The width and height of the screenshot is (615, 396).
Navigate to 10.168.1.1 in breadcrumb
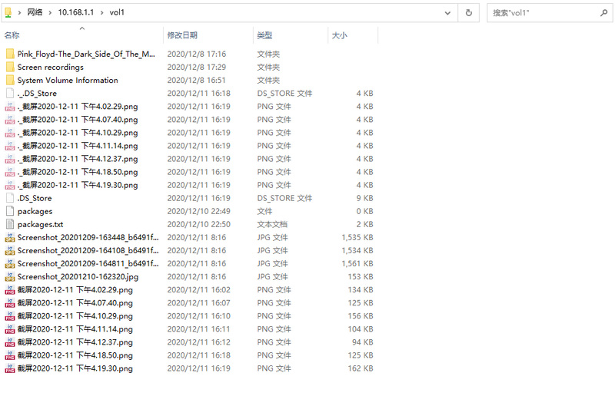[76, 12]
